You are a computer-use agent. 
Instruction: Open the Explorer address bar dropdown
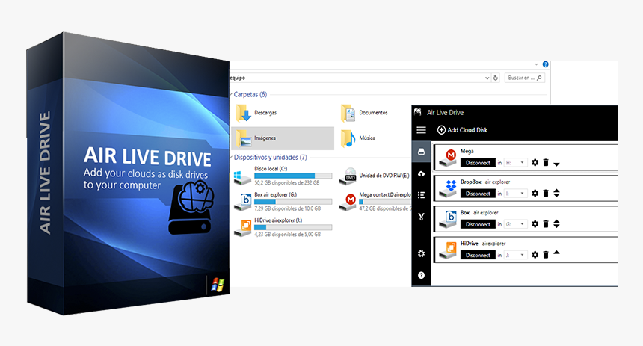[487, 78]
